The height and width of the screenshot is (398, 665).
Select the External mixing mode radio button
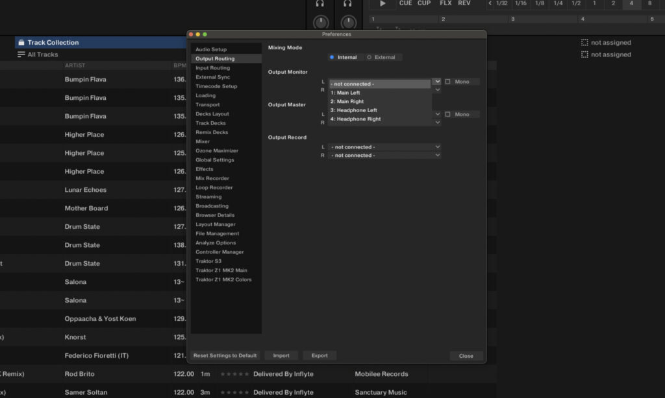(369, 56)
